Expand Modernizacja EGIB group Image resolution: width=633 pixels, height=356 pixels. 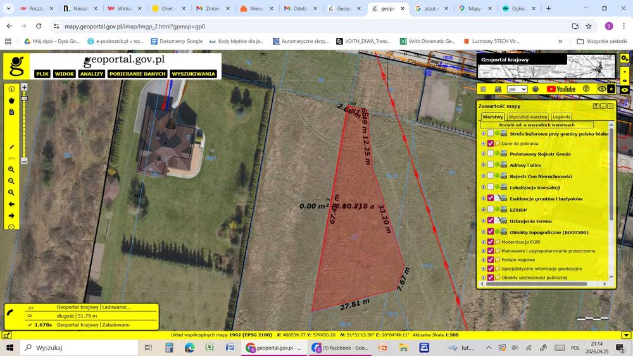(x=483, y=242)
